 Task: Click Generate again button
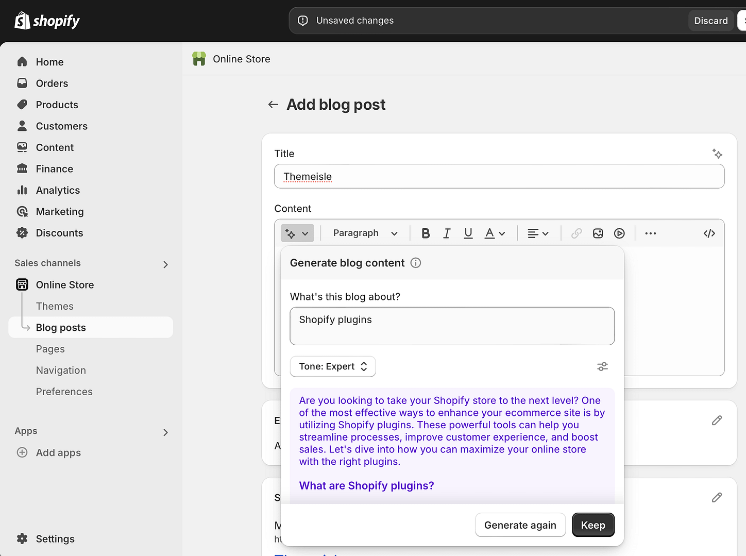click(520, 525)
